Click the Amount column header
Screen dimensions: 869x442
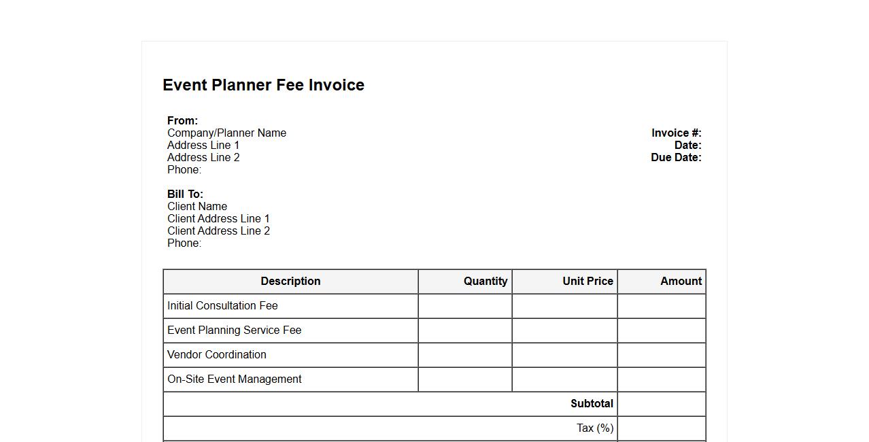point(681,282)
